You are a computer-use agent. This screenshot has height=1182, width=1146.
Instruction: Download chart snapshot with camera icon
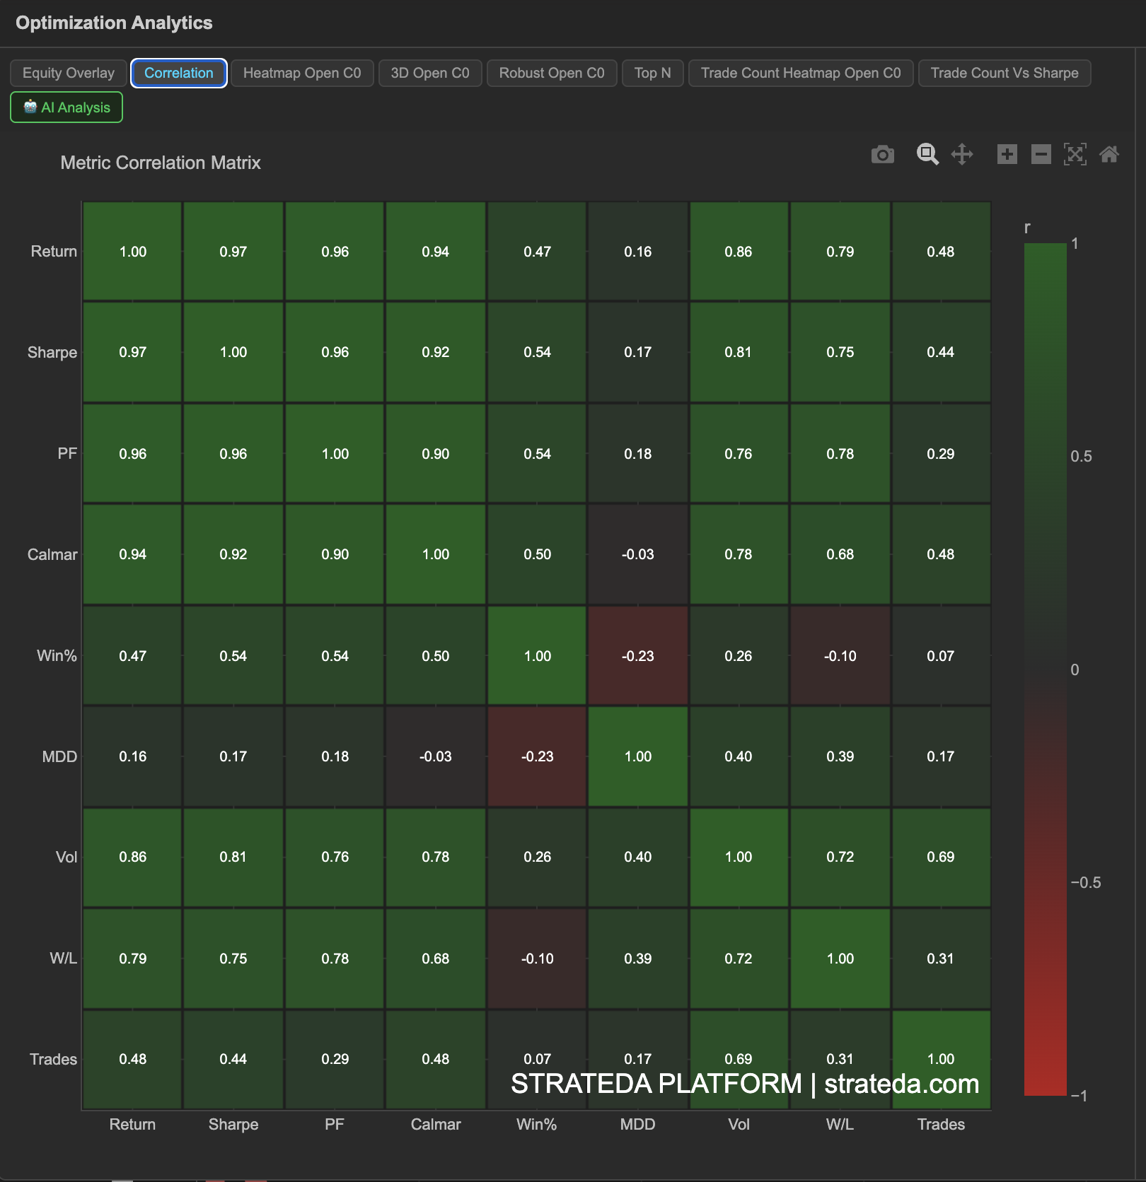pyautogui.click(x=882, y=154)
